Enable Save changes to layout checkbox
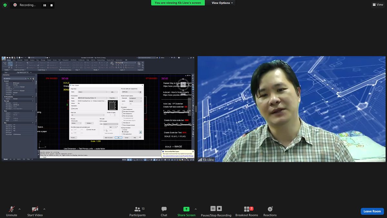 click(123, 125)
